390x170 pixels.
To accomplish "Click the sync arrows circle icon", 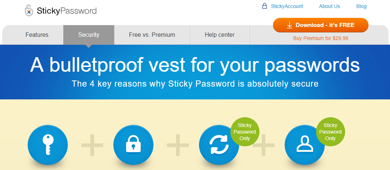I will click(219, 145).
